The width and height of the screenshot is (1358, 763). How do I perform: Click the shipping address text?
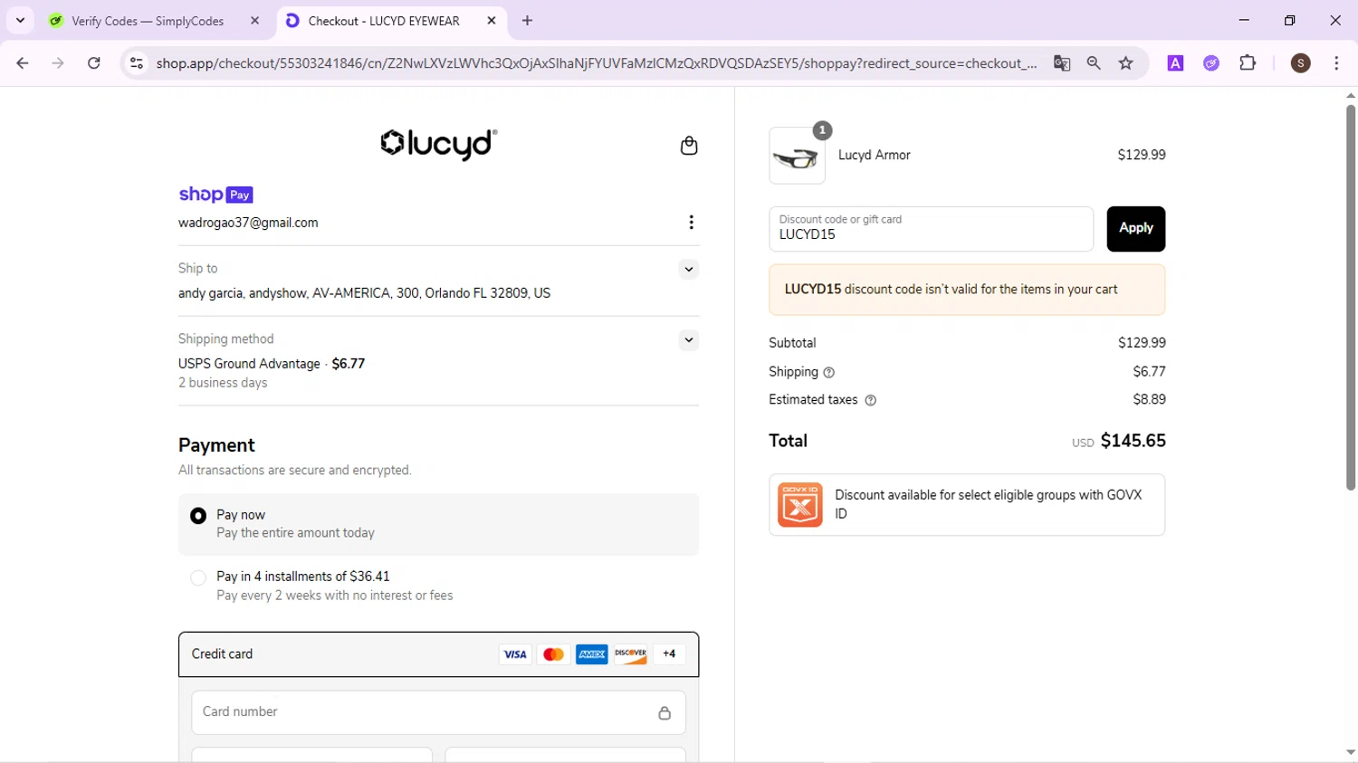click(x=364, y=293)
